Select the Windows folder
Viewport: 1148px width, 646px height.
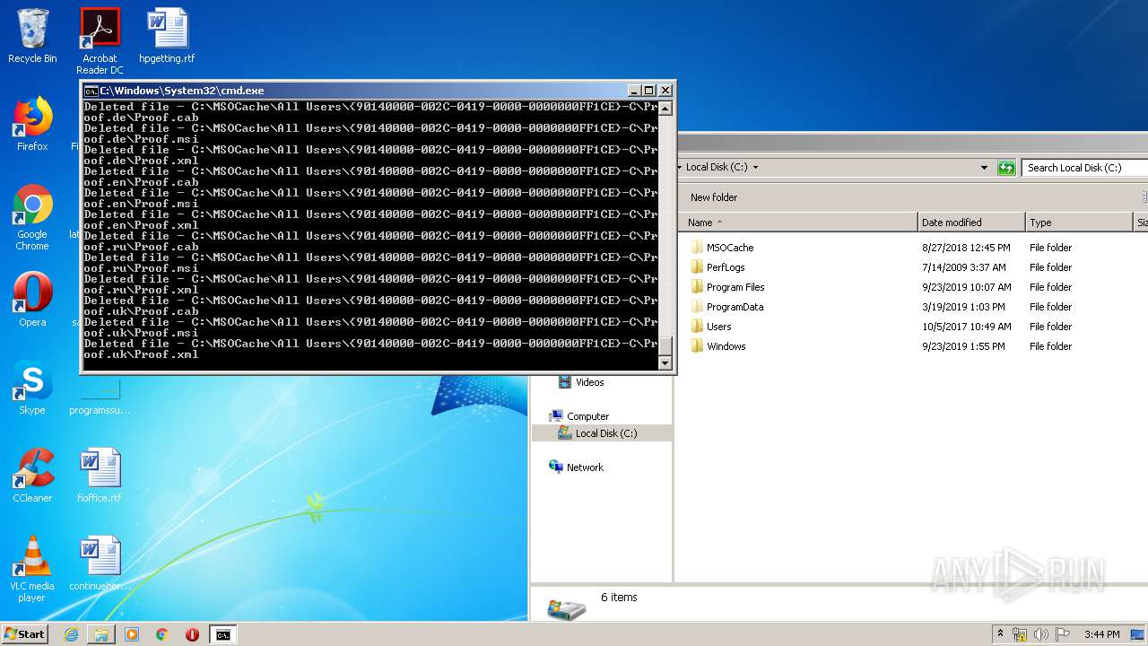726,346
